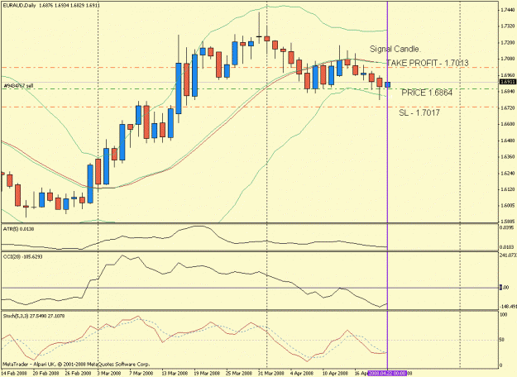Screen dimensions: 517x377
Task: Click the 0.0395 ATR scale value
Action: (507, 227)
